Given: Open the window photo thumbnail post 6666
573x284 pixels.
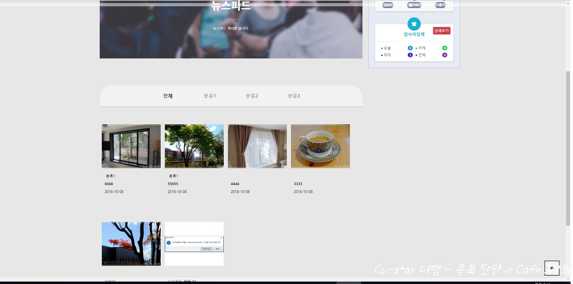Looking at the screenshot, I should tap(131, 146).
